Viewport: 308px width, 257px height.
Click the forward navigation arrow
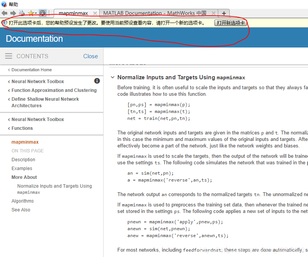click(x=13, y=13)
